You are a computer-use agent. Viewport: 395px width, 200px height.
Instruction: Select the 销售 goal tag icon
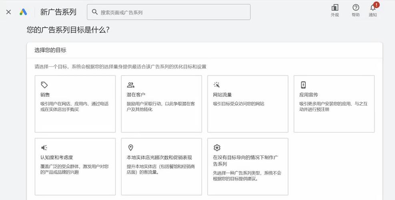(44, 85)
